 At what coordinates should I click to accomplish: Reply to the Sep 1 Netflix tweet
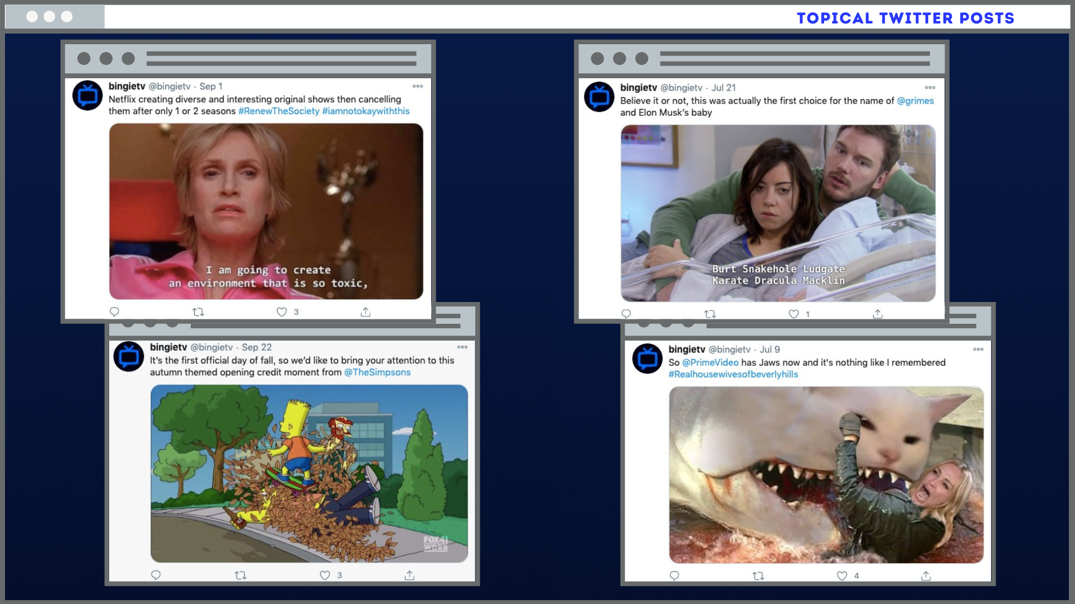(x=114, y=312)
